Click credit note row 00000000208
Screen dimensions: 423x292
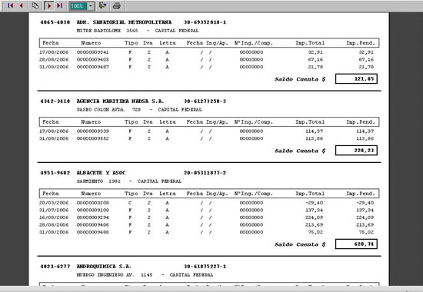(206, 203)
